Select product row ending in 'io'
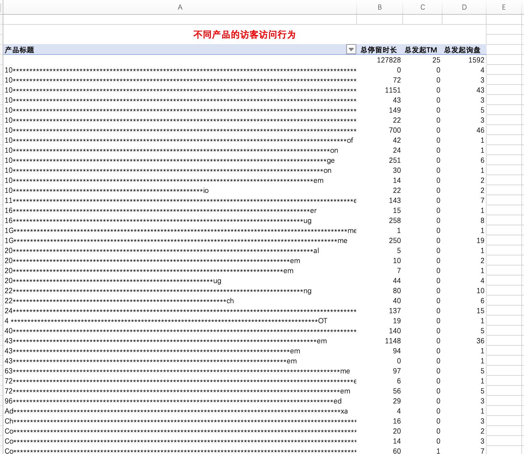Image resolution: width=524 pixels, height=454 pixels. pos(180,190)
